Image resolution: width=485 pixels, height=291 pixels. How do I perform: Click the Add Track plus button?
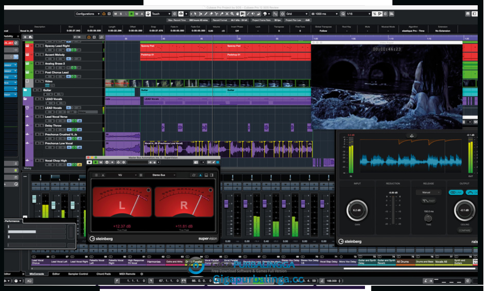click(x=26, y=37)
